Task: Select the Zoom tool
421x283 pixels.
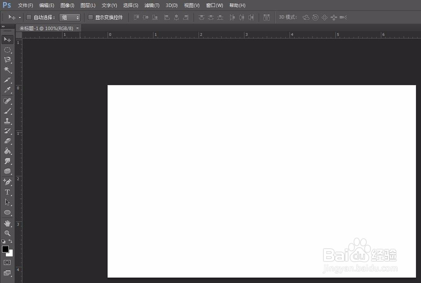Action: (x=7, y=233)
